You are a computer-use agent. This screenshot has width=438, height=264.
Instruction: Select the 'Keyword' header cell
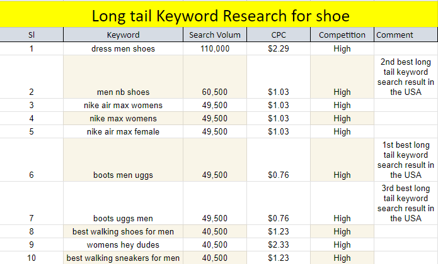(x=123, y=35)
